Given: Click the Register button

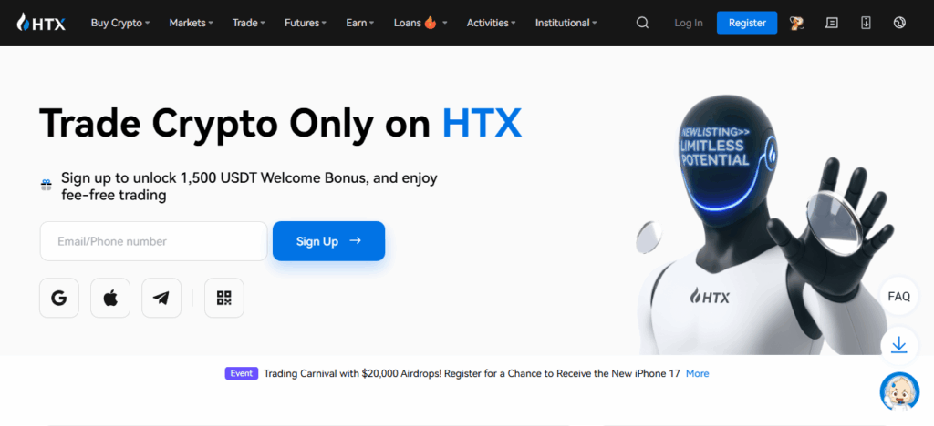Looking at the screenshot, I should click(747, 23).
